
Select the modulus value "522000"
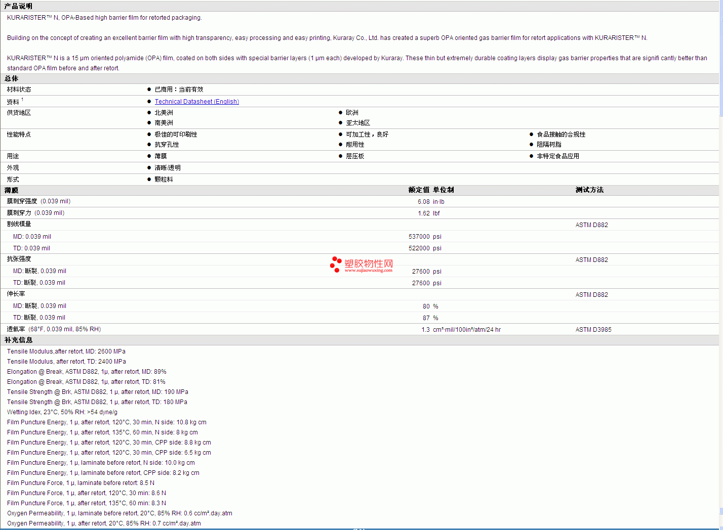click(419, 248)
